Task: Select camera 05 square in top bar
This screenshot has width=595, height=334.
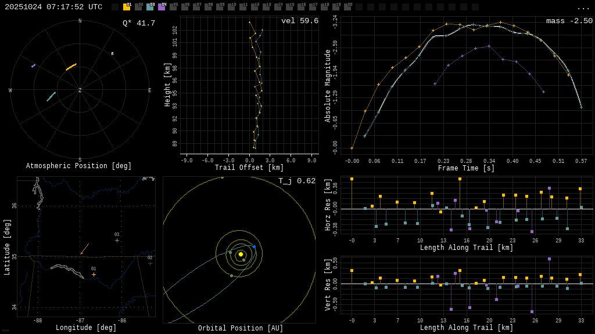Action: (x=173, y=7)
